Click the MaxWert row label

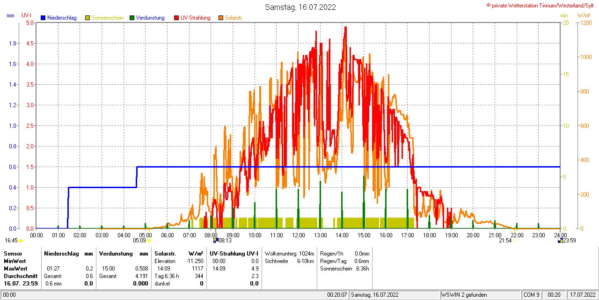15,269
